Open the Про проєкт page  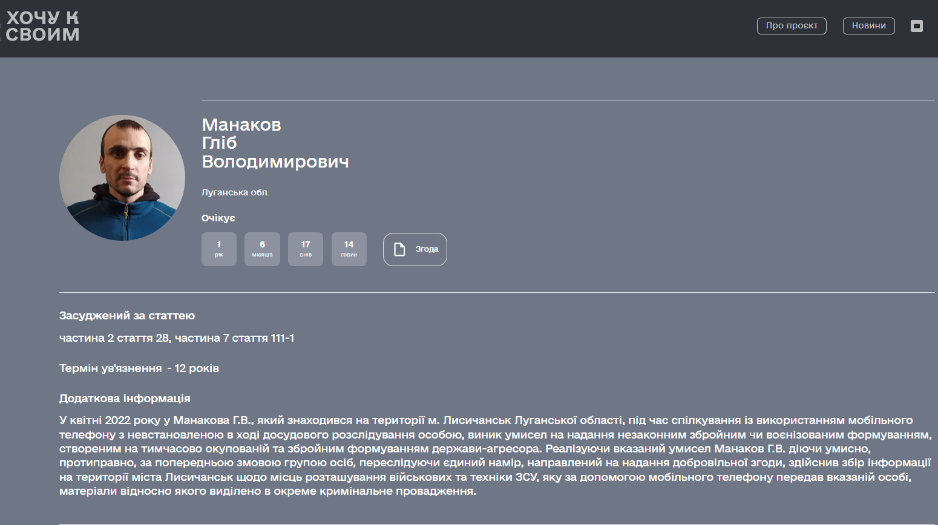[x=791, y=26]
